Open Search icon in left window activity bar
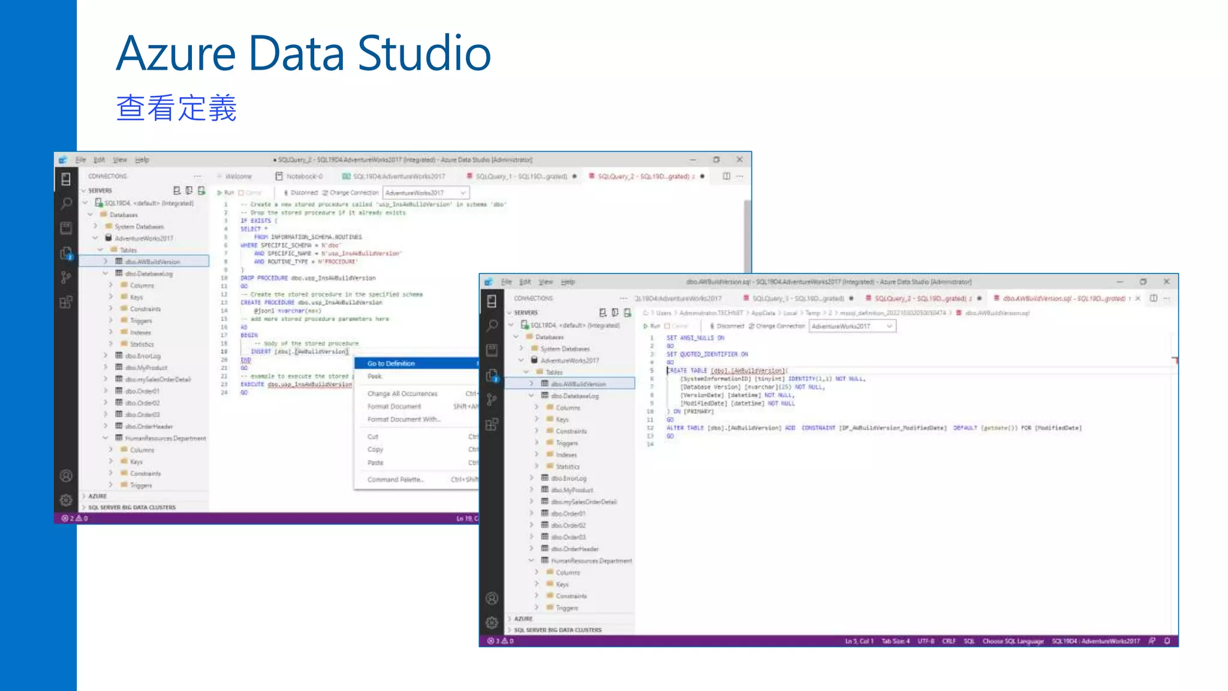The height and width of the screenshot is (691, 1228). (66, 203)
